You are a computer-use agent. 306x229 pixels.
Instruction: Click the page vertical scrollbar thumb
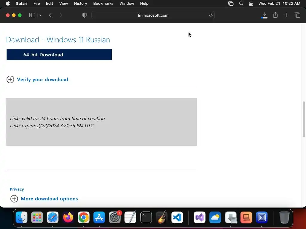click(304, 119)
